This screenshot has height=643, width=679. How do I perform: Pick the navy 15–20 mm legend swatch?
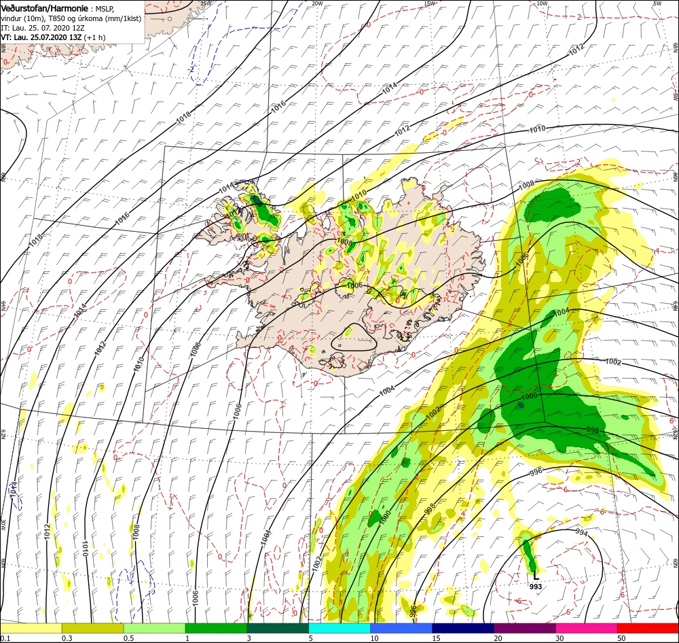(463, 628)
